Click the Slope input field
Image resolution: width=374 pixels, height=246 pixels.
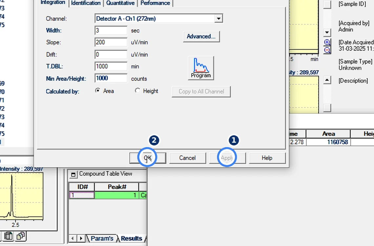[111, 42]
